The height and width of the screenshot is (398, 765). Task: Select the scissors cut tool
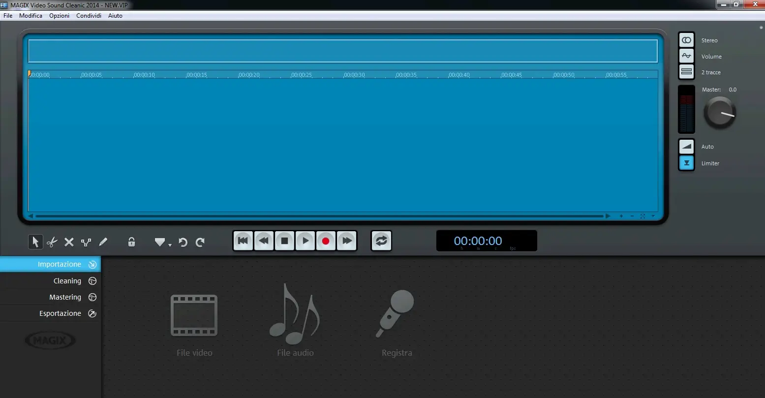[x=52, y=242]
